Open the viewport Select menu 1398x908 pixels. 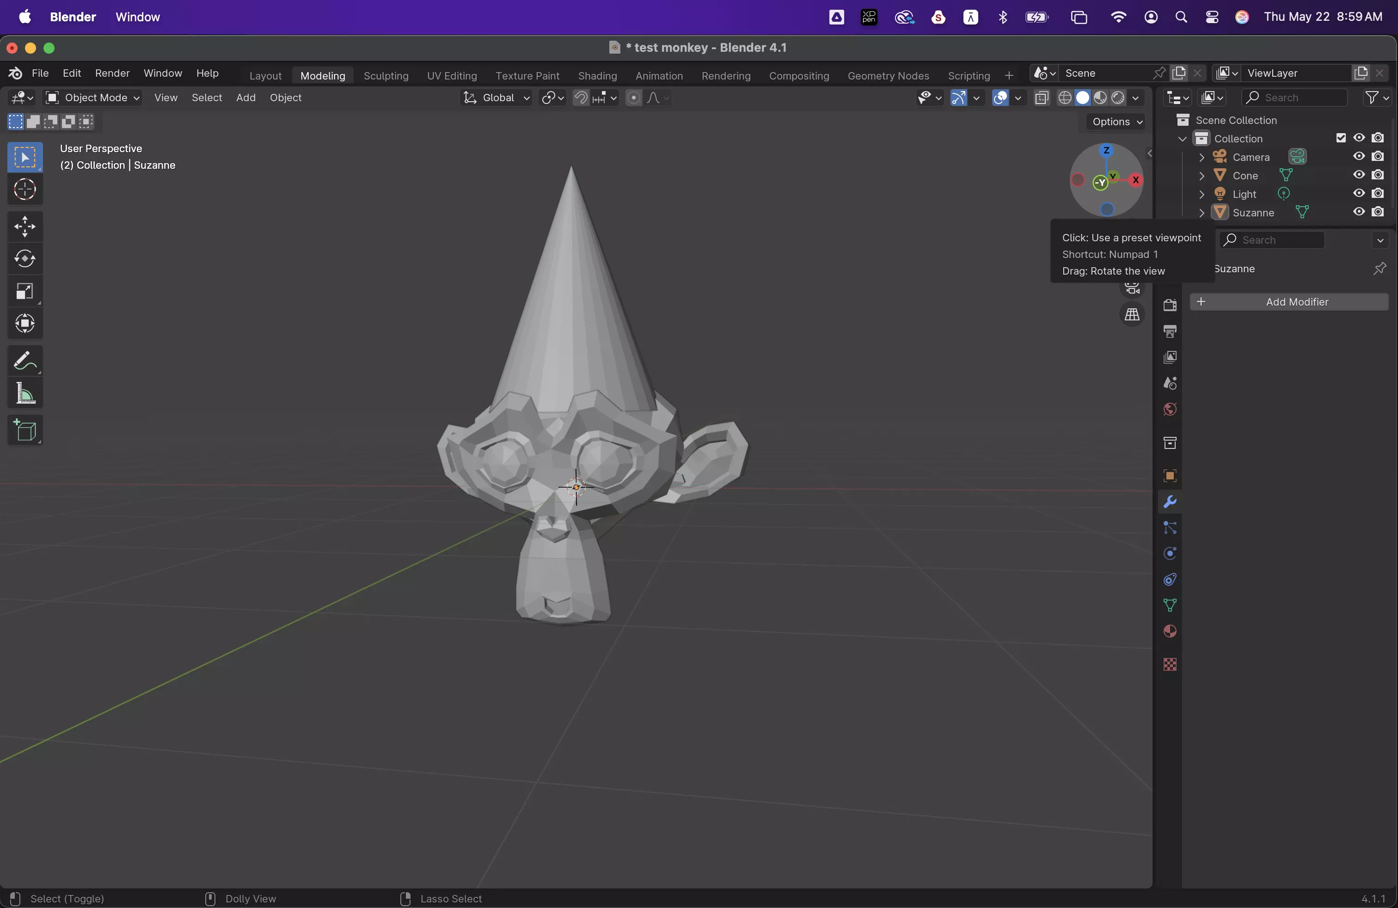(207, 98)
